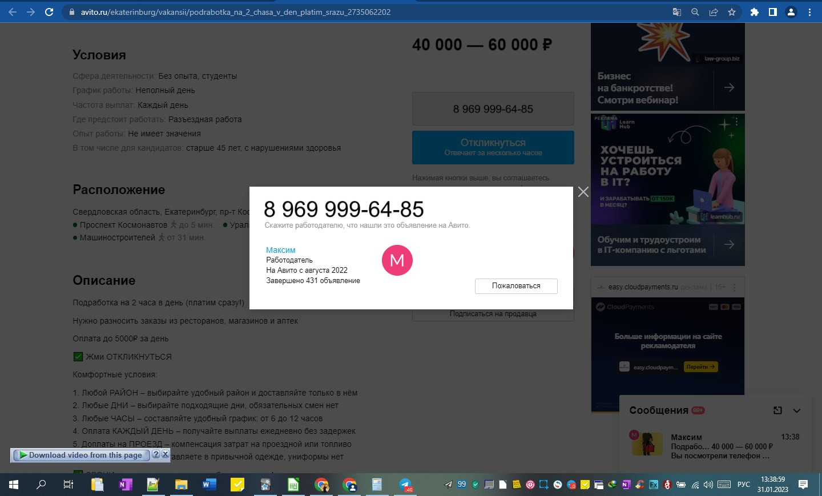
Task: Open OneNote from taskbar
Action: pyautogui.click(x=126, y=485)
